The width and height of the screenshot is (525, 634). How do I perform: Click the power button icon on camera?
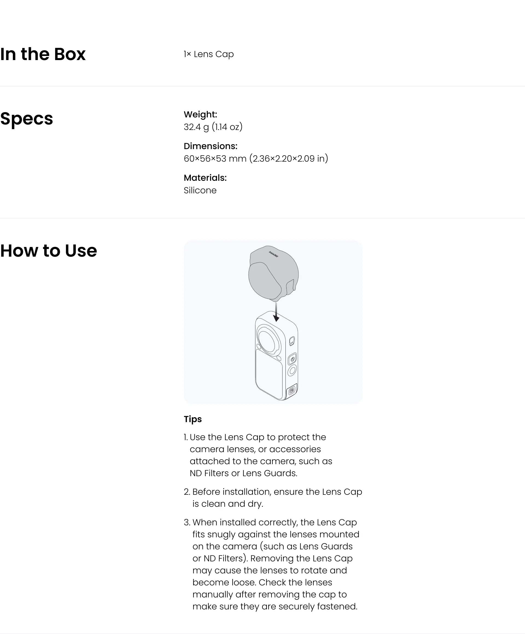click(292, 359)
